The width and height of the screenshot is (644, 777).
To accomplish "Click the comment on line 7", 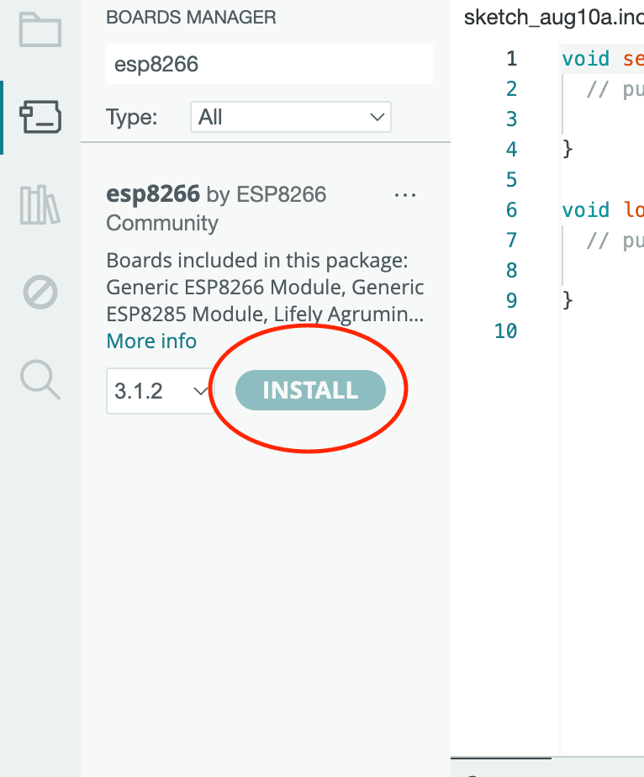I will pos(615,240).
